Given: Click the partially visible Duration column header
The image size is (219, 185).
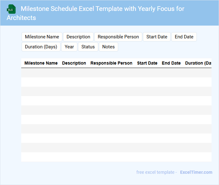Looking at the screenshot, I should [198, 63].
